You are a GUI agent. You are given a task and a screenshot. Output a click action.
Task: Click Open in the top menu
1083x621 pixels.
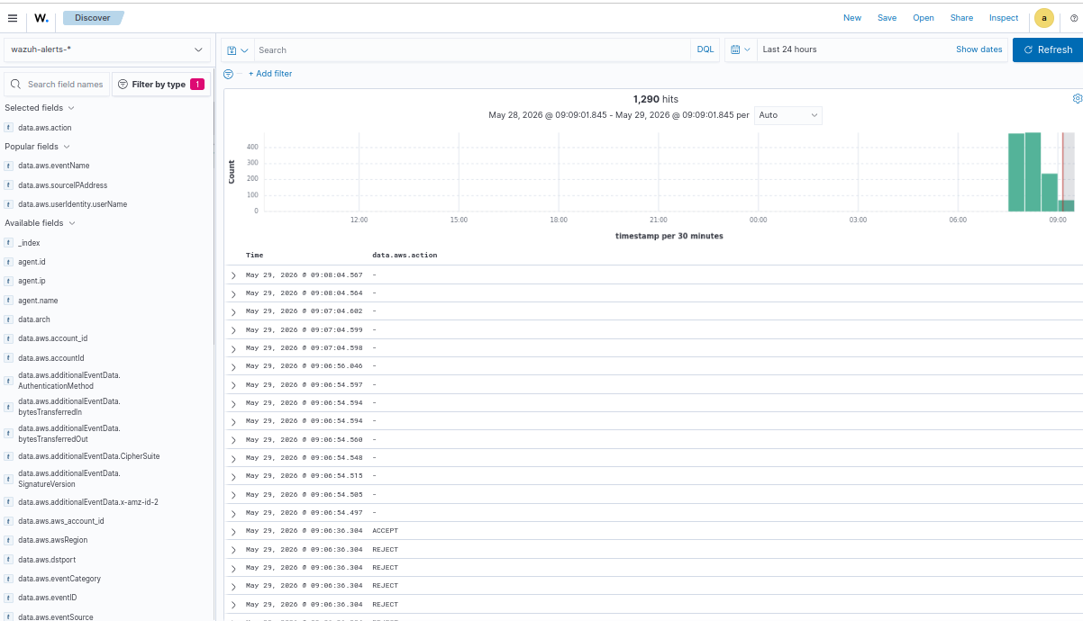924,18
